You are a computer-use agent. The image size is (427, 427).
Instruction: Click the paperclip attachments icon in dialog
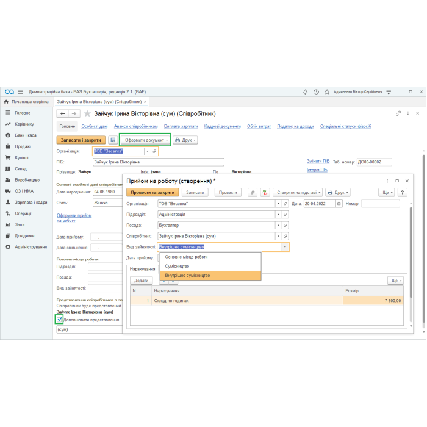pos(253,192)
